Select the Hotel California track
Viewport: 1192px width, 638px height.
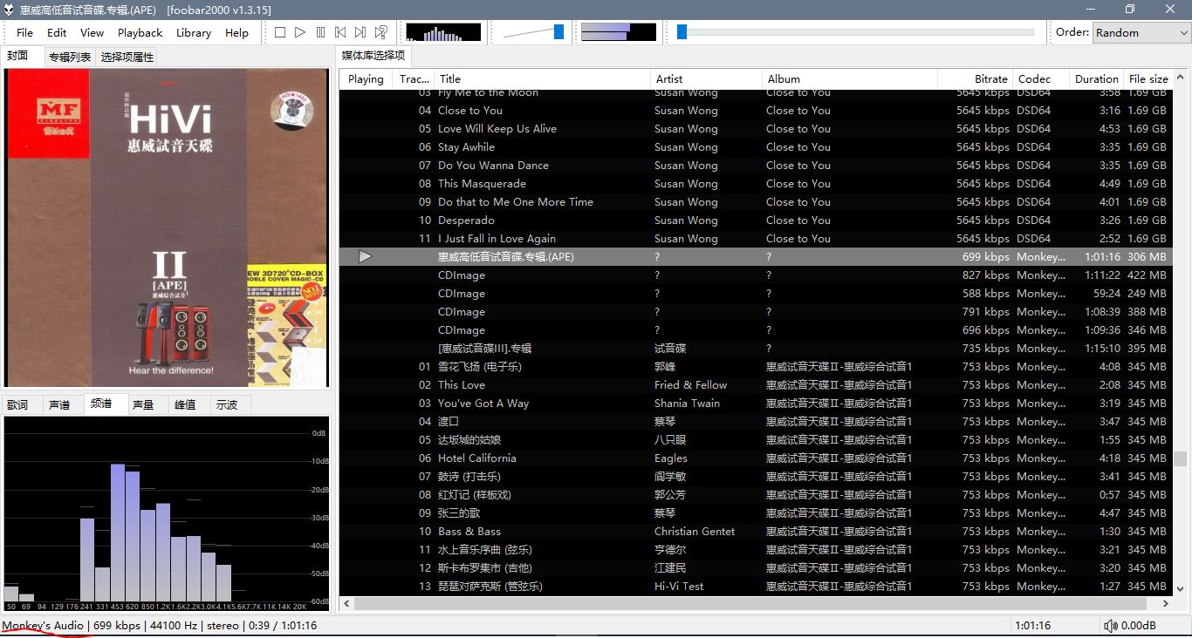tap(476, 458)
